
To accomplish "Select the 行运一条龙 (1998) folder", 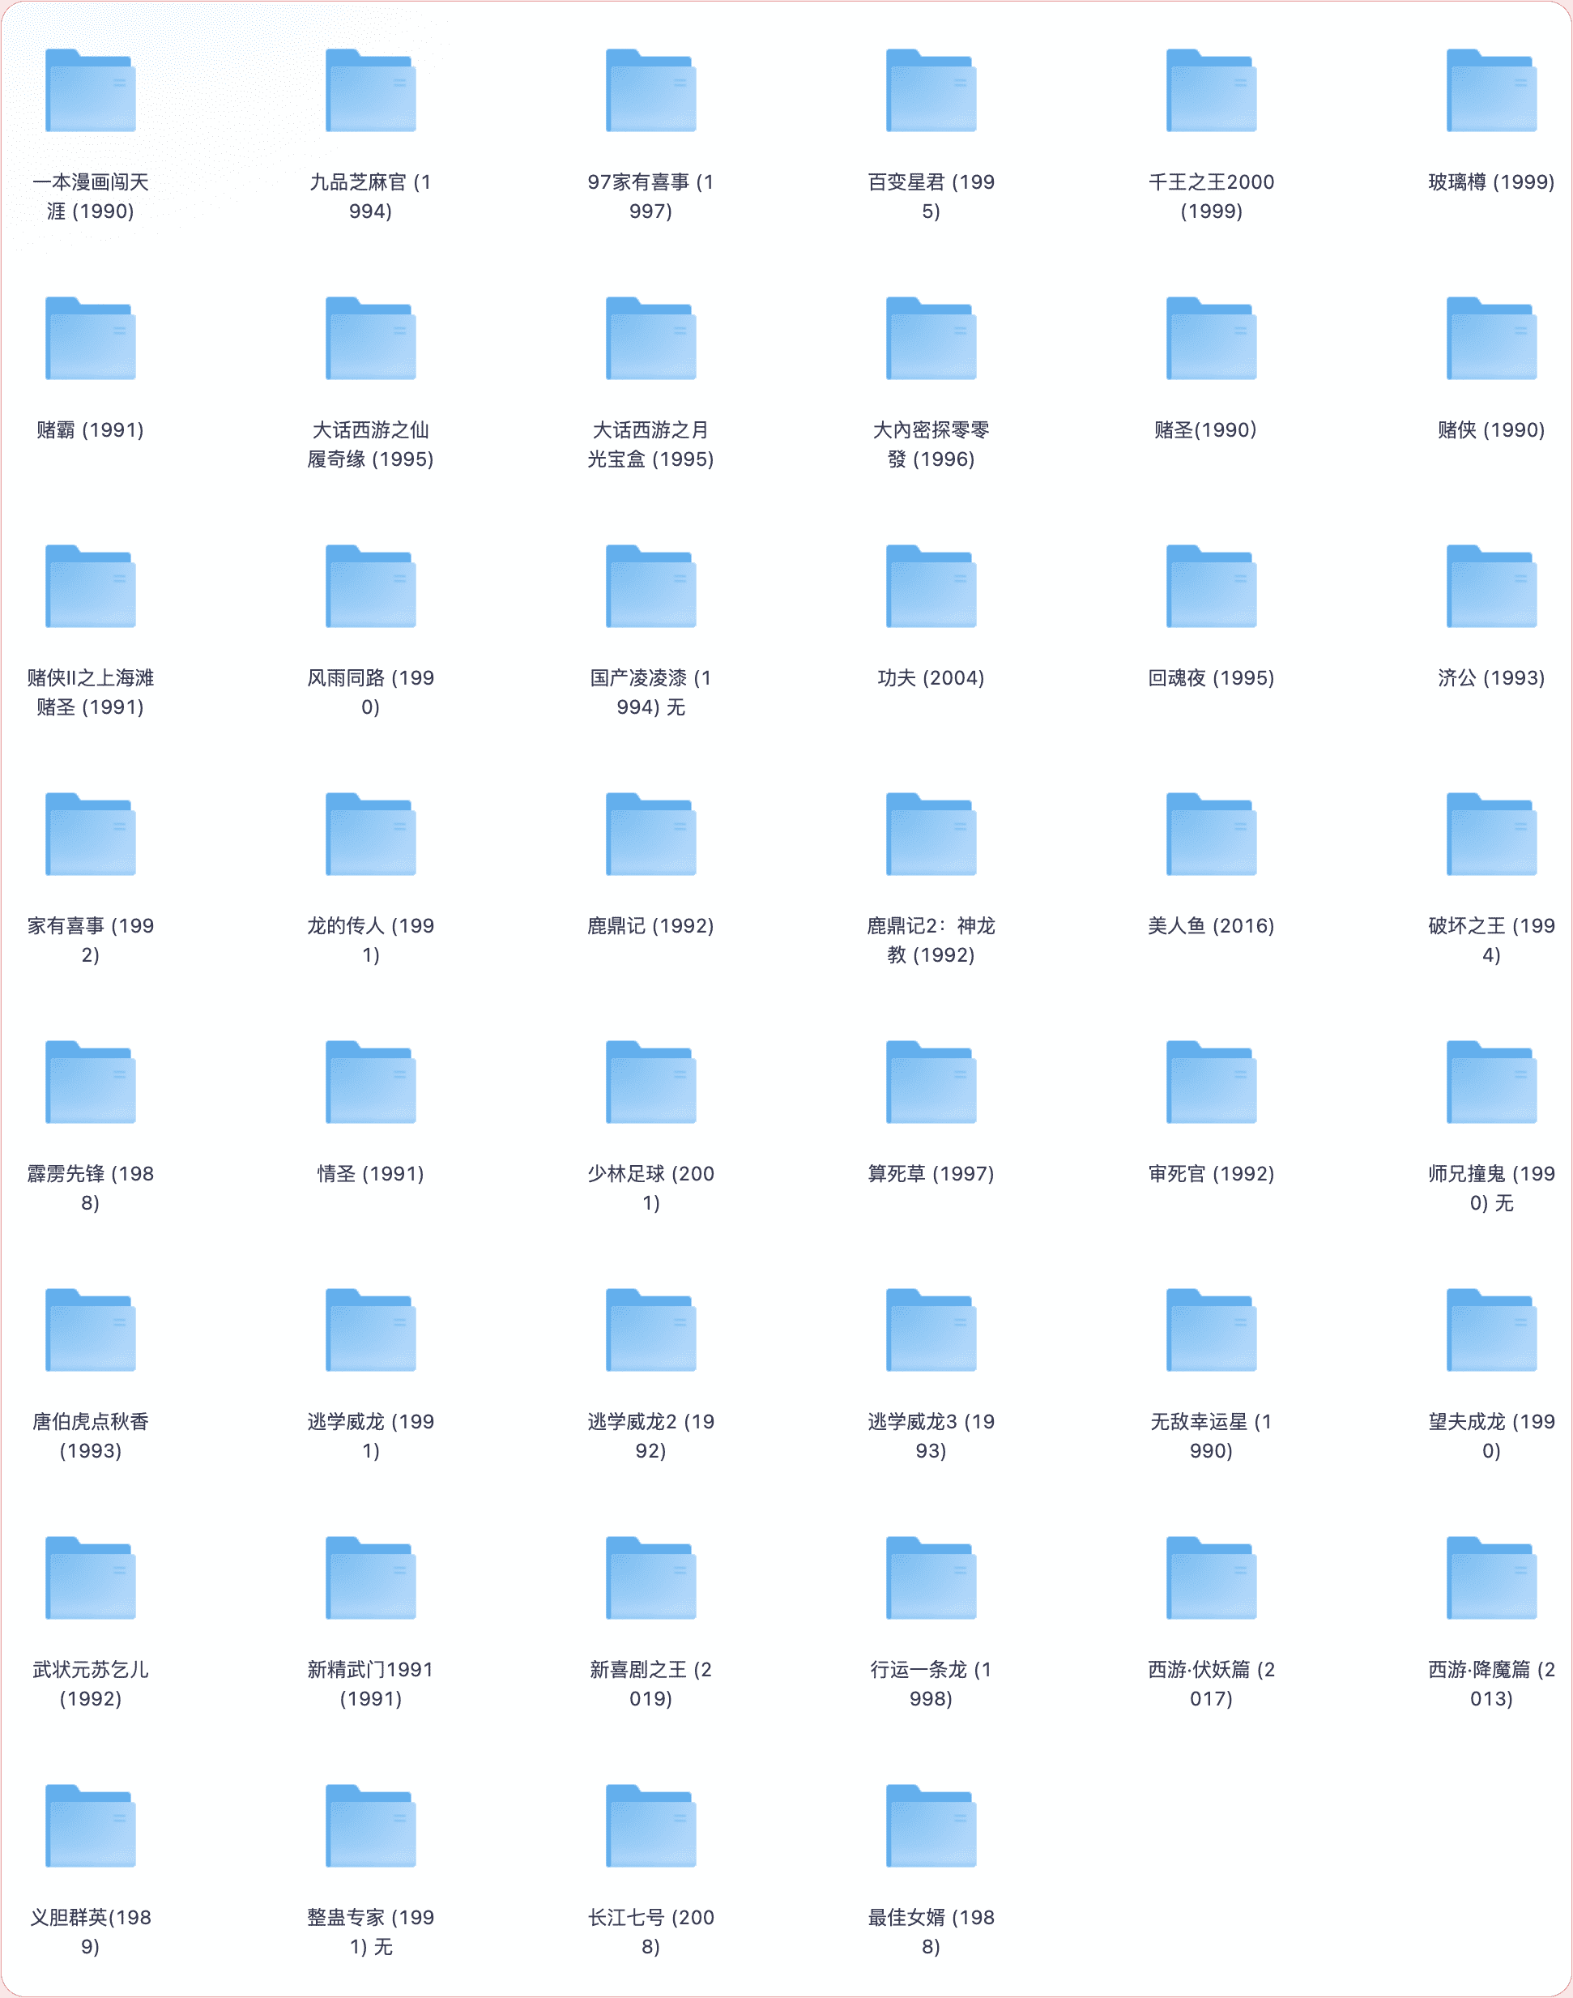I will 931,1577.
